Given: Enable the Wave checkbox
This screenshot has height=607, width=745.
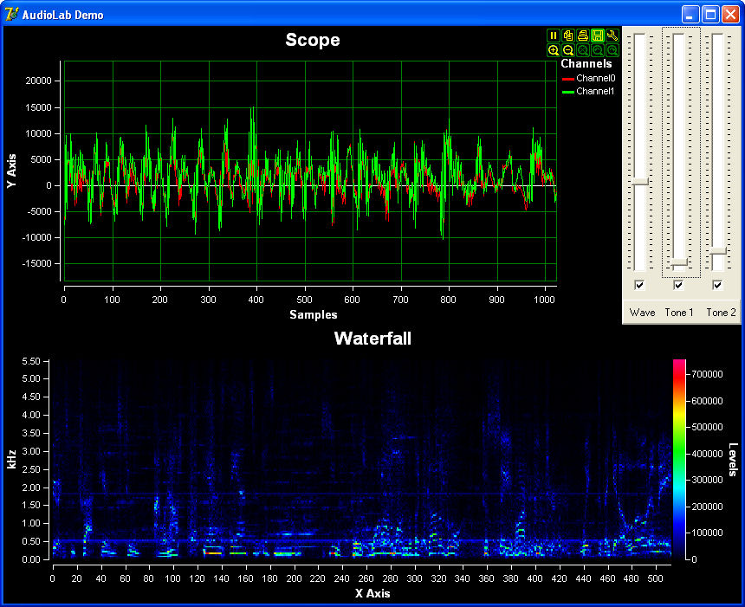Looking at the screenshot, I should pos(639,285).
